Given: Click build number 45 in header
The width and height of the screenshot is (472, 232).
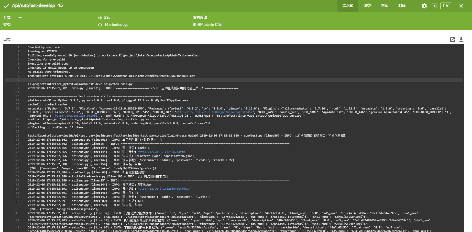Looking at the screenshot, I should (60, 5).
